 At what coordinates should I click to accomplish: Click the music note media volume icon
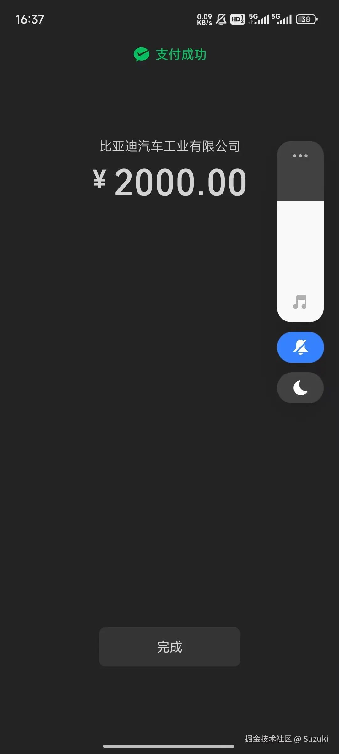click(x=300, y=302)
